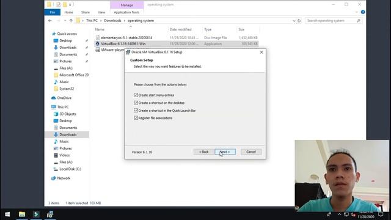Viewport: 391px width, 220px height.
Task: Expand the address bar history dropdown
Action: point(294,21)
